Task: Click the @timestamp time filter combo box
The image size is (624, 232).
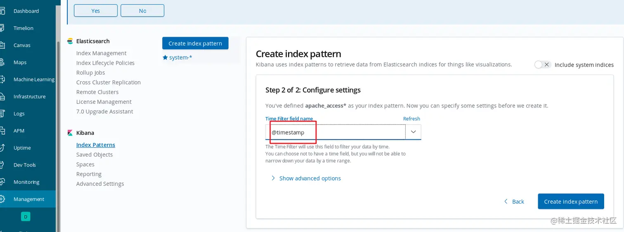Action: 335,132
